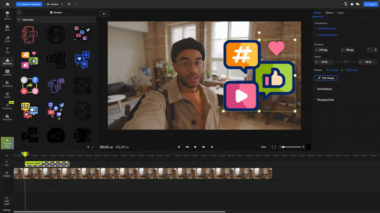Expand the Perspective section

coord(325,100)
